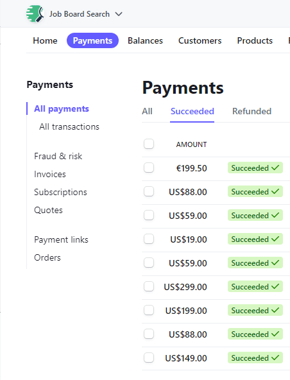Tick the select-all checkbox beside AMOUNT
290x380 pixels.
point(149,144)
